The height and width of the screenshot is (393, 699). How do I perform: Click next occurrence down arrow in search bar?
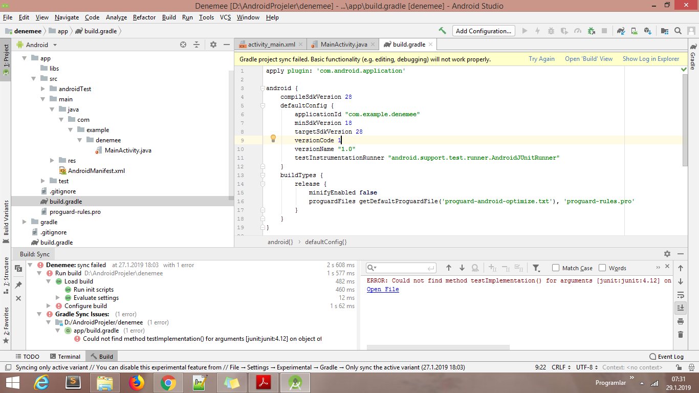[x=462, y=268]
